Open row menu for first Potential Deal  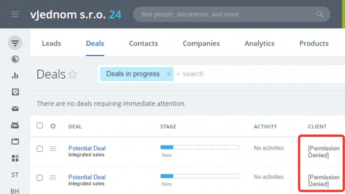53,149
